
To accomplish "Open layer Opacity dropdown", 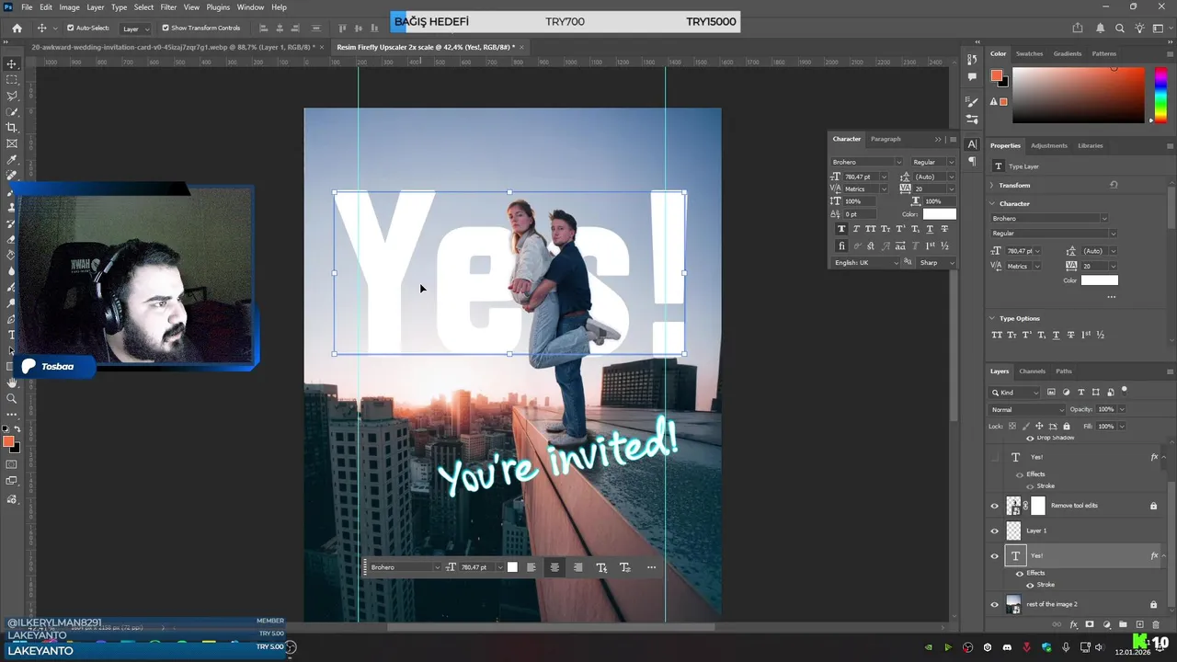I will click(x=1121, y=409).
